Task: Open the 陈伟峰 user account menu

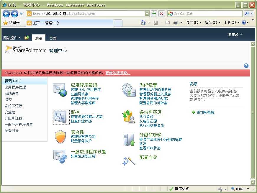Action: [x=235, y=35]
